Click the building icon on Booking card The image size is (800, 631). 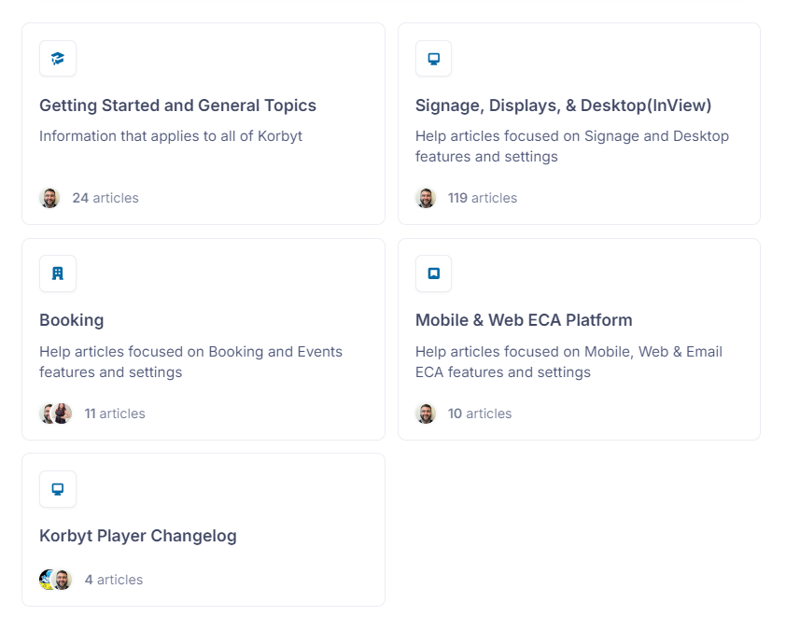(58, 273)
